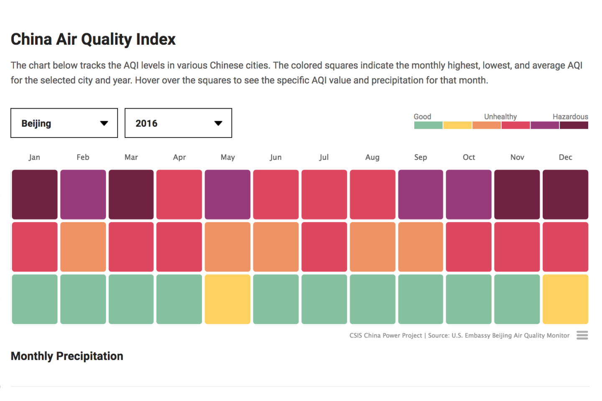Click November's dark maroon highest square

click(x=517, y=194)
